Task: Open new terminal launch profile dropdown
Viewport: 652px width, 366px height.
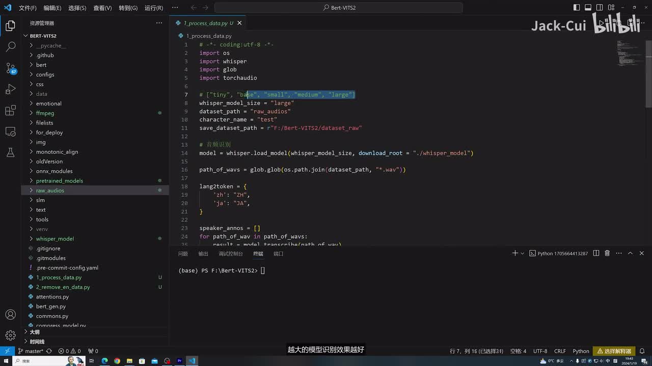Action: 522,253
